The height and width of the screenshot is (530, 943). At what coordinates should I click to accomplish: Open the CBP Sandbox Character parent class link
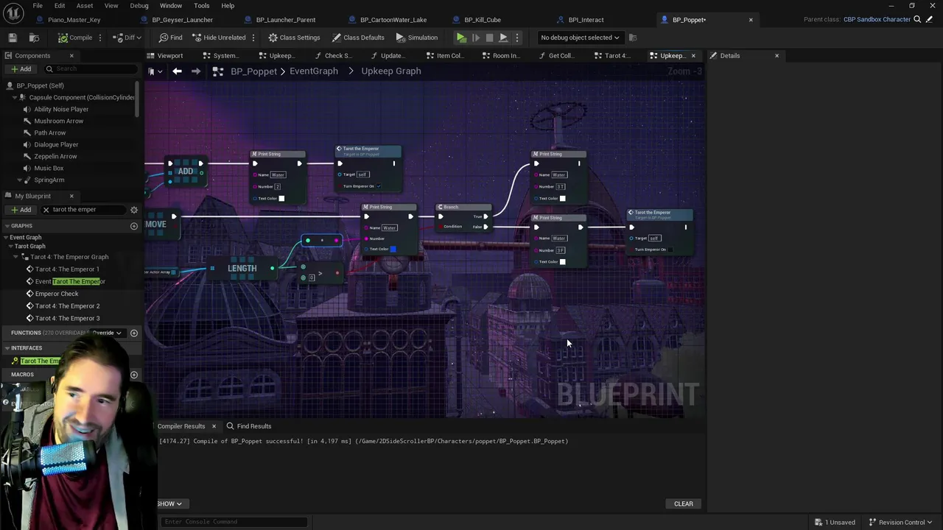tap(877, 20)
